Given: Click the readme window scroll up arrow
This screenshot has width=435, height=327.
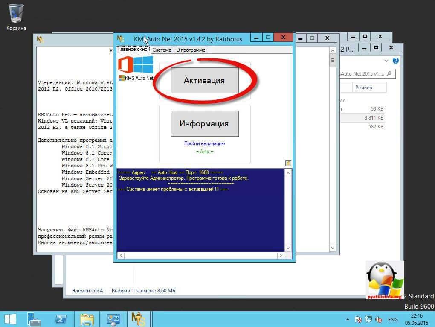Looking at the screenshot, I should pos(333,50).
